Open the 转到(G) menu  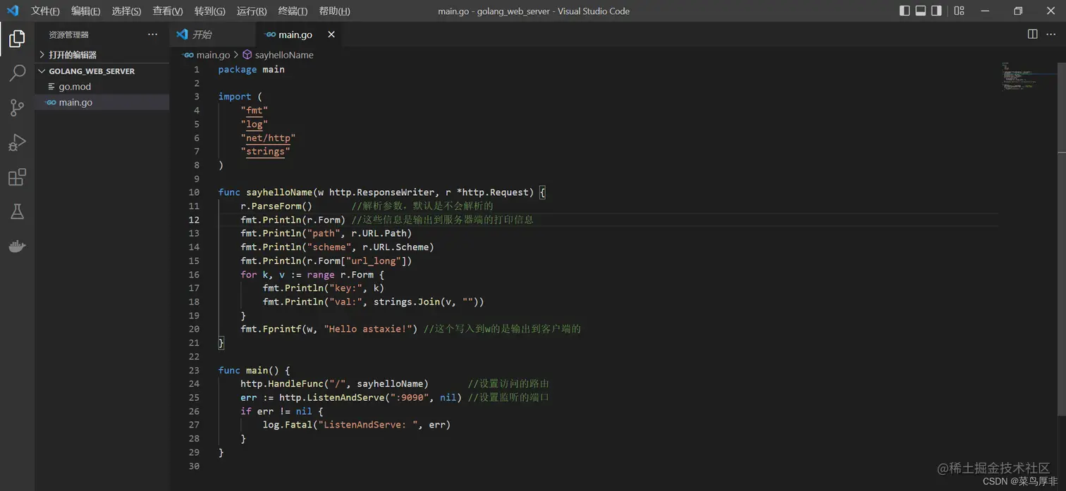[x=209, y=11]
